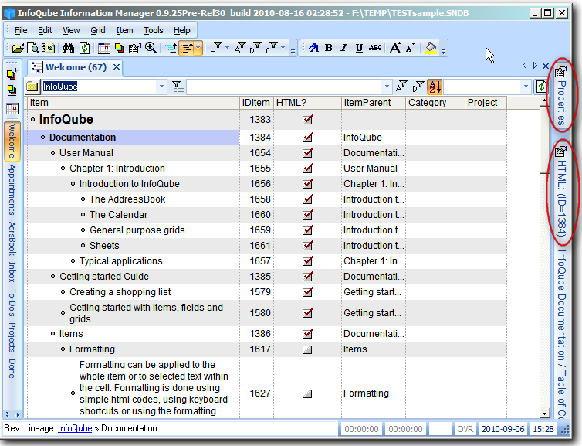The image size is (582, 446).
Task: Click the InfoQube source input field
Action: 99,87
